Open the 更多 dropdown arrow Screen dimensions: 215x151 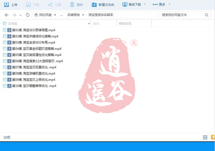pos(170,4)
